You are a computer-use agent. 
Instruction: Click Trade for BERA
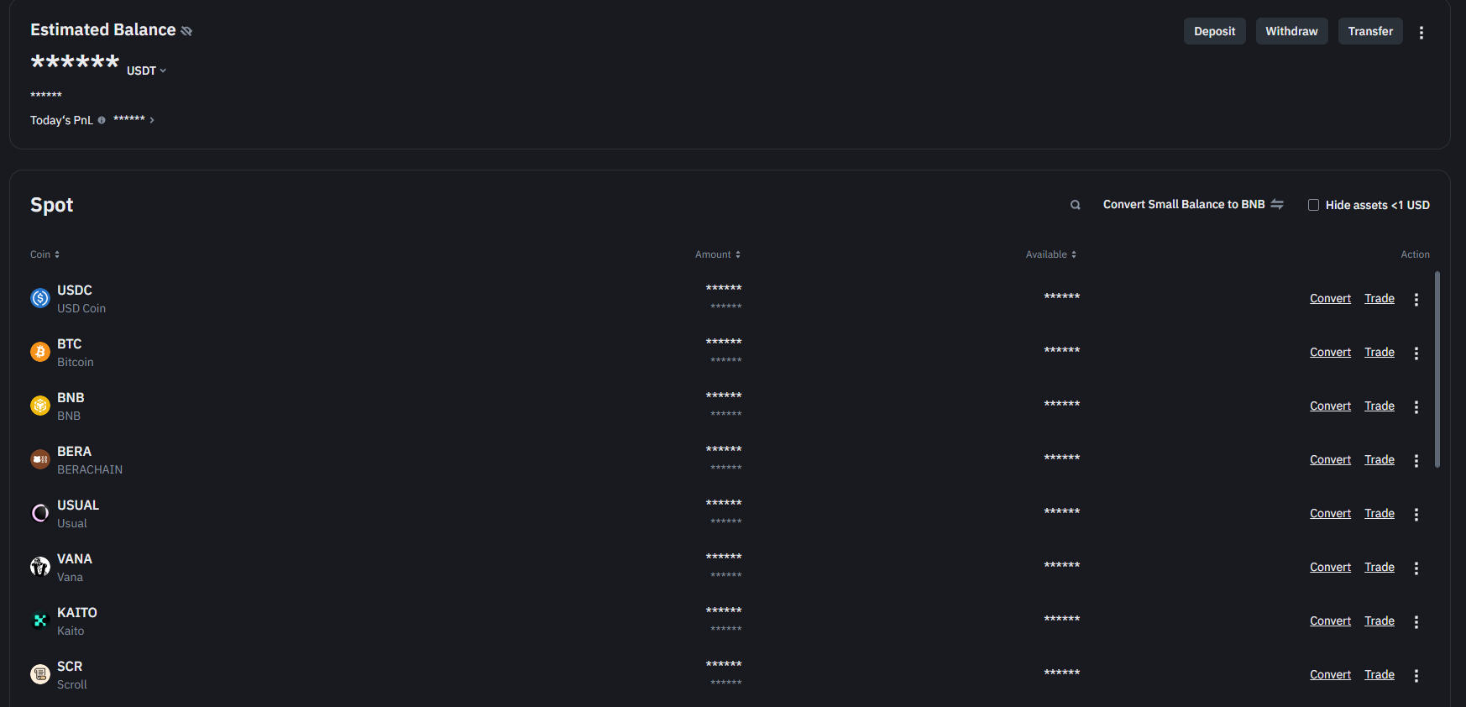pos(1380,459)
